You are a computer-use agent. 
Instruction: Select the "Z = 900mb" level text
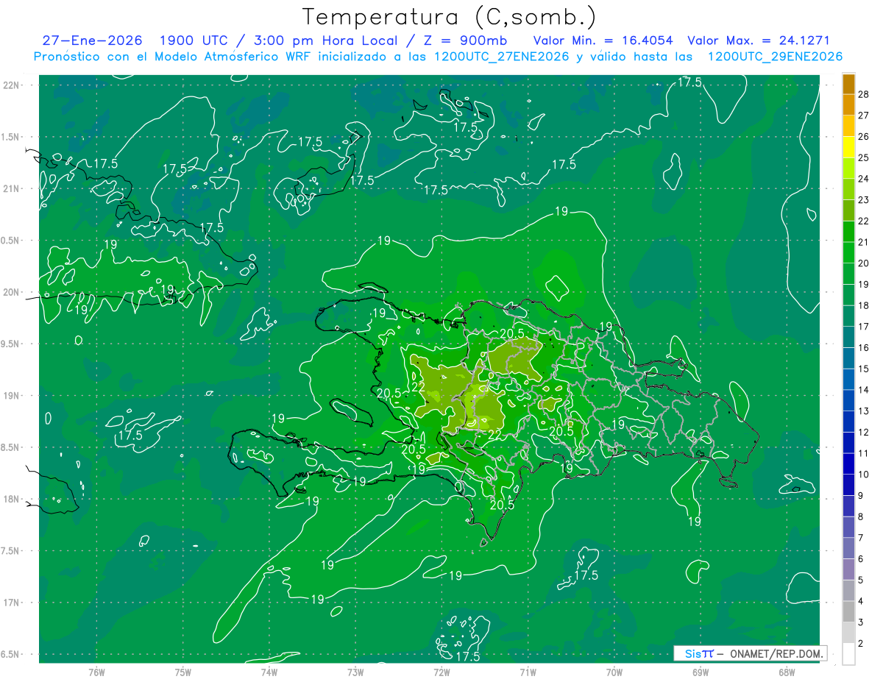[x=466, y=40]
